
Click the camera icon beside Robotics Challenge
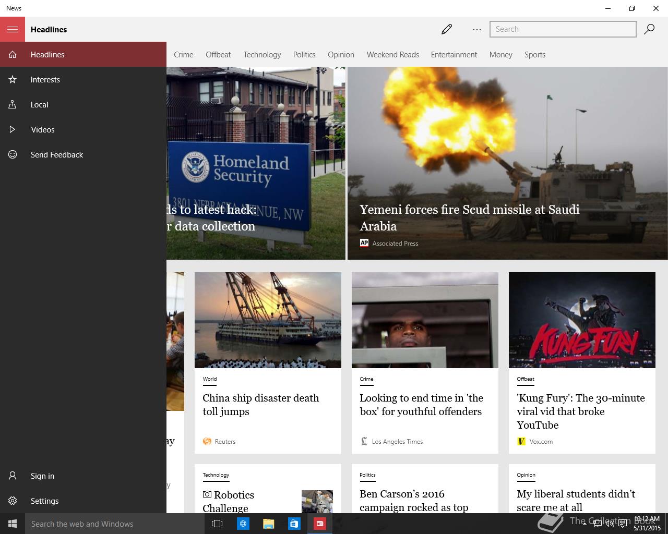(x=207, y=494)
